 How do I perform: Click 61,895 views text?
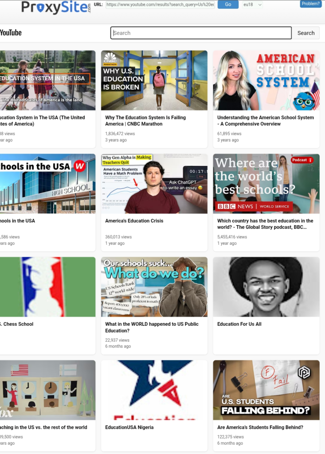click(229, 134)
